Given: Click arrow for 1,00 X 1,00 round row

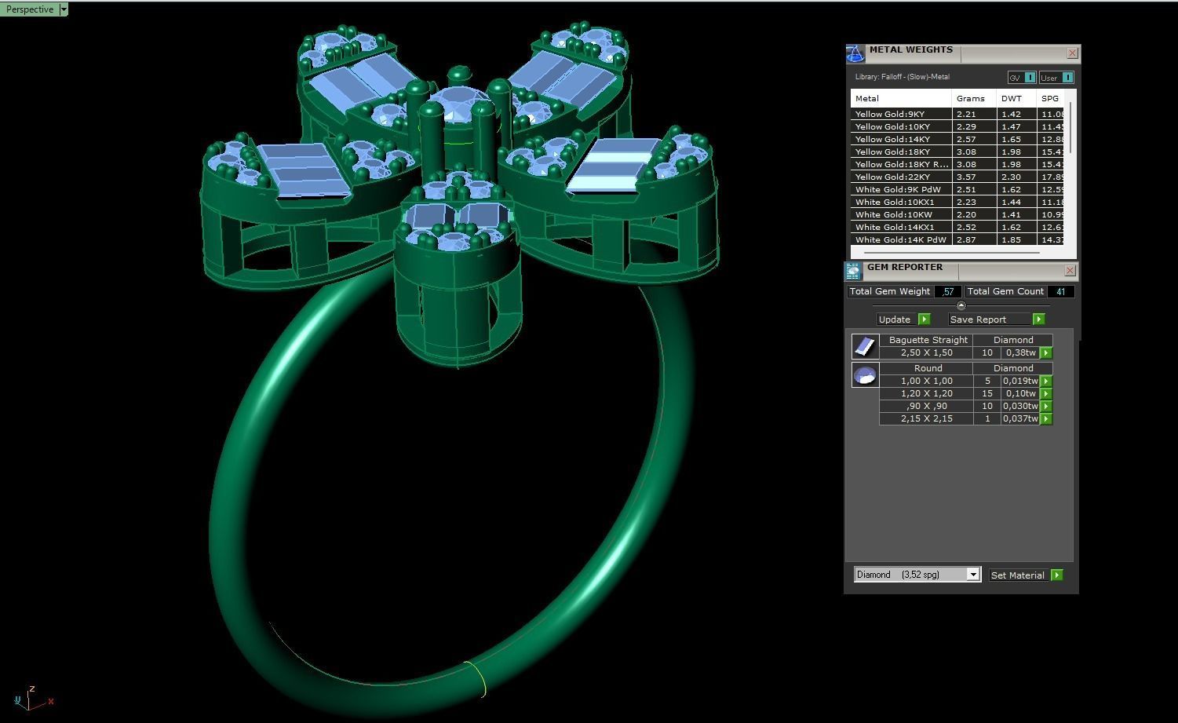Looking at the screenshot, I should click(1045, 382).
